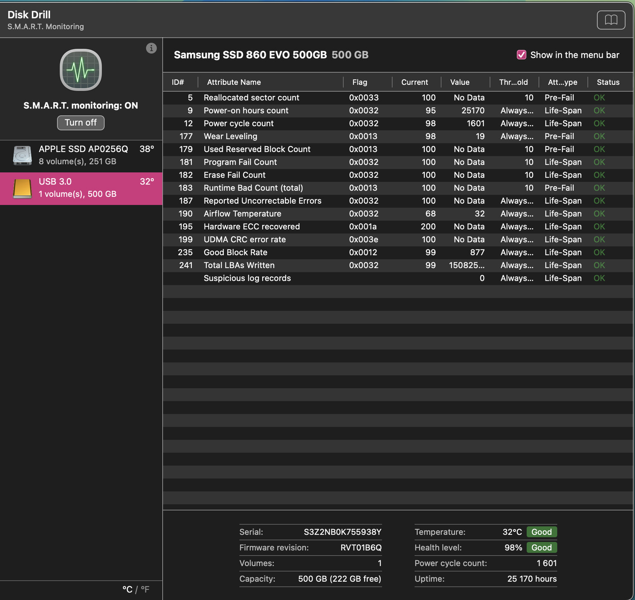
Task: Sort by ID# column header
Action: (178, 82)
